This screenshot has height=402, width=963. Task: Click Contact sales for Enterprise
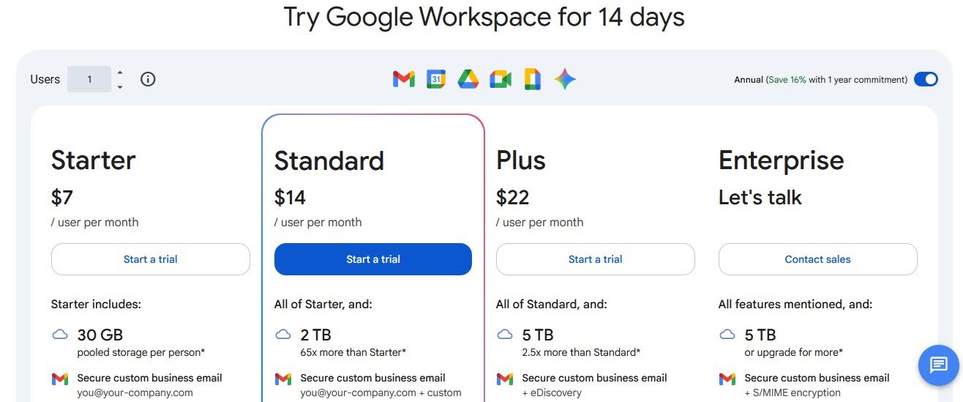click(817, 259)
